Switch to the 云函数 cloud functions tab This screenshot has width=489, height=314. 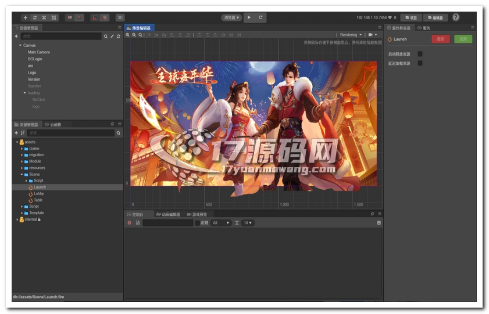53,125
